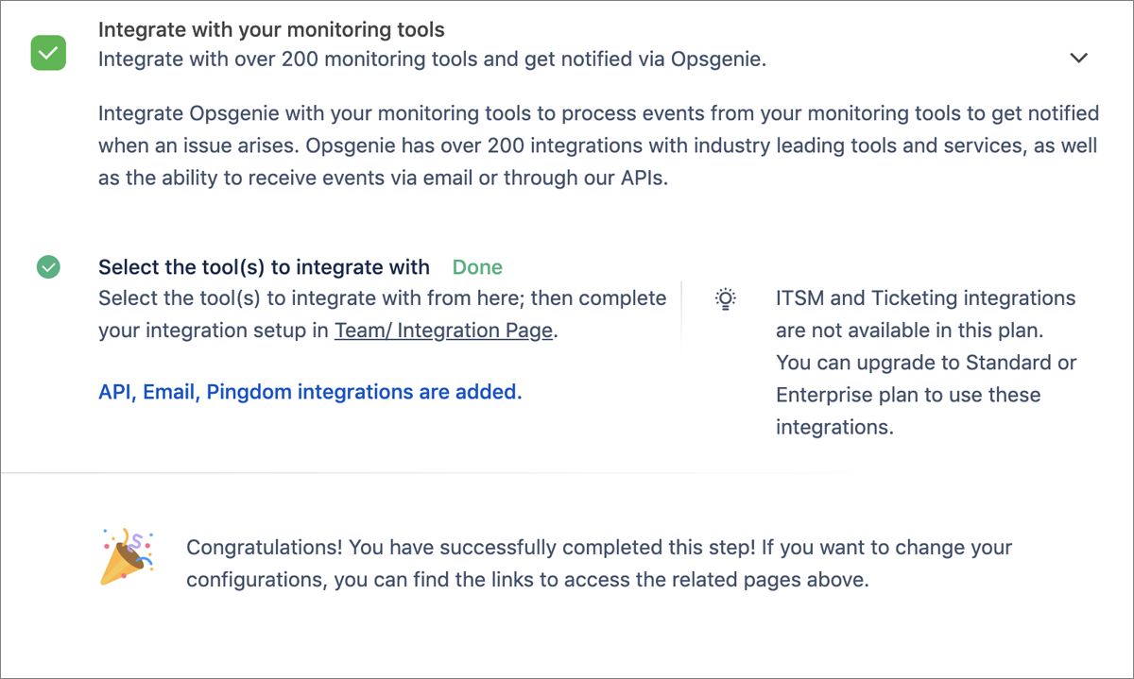Click the party popper celebration icon

[x=128, y=557]
